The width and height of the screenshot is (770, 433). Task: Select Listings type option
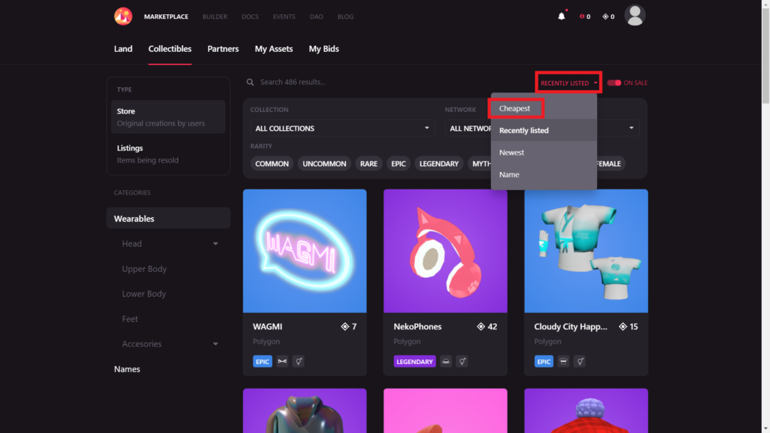[x=168, y=153]
